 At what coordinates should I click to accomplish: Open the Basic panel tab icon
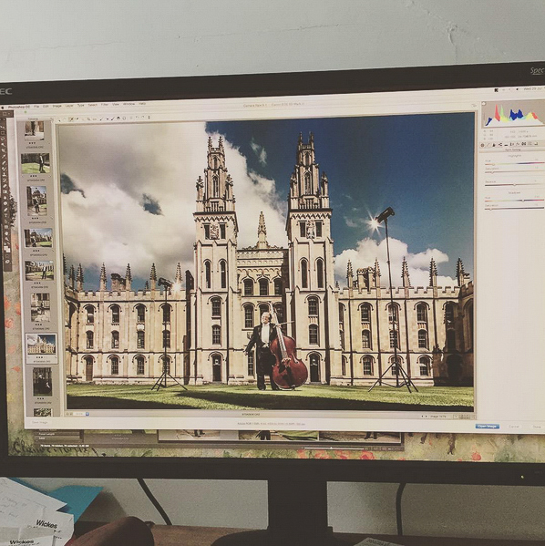482,145
